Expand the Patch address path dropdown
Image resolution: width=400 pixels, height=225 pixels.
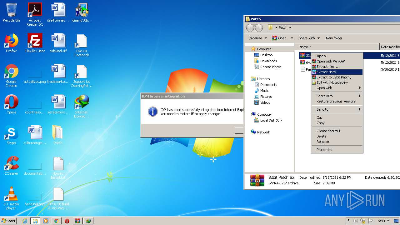pos(290,27)
